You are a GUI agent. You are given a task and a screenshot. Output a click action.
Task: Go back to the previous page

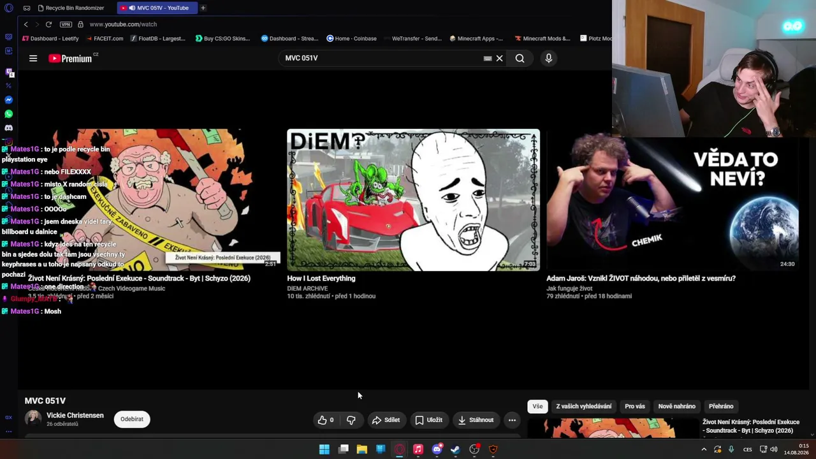click(x=25, y=24)
